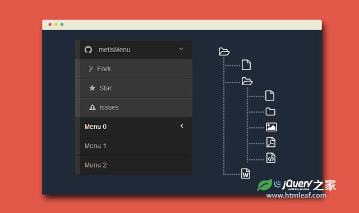Open the Menu 2 item
This screenshot has width=359, height=213.
coord(134,165)
